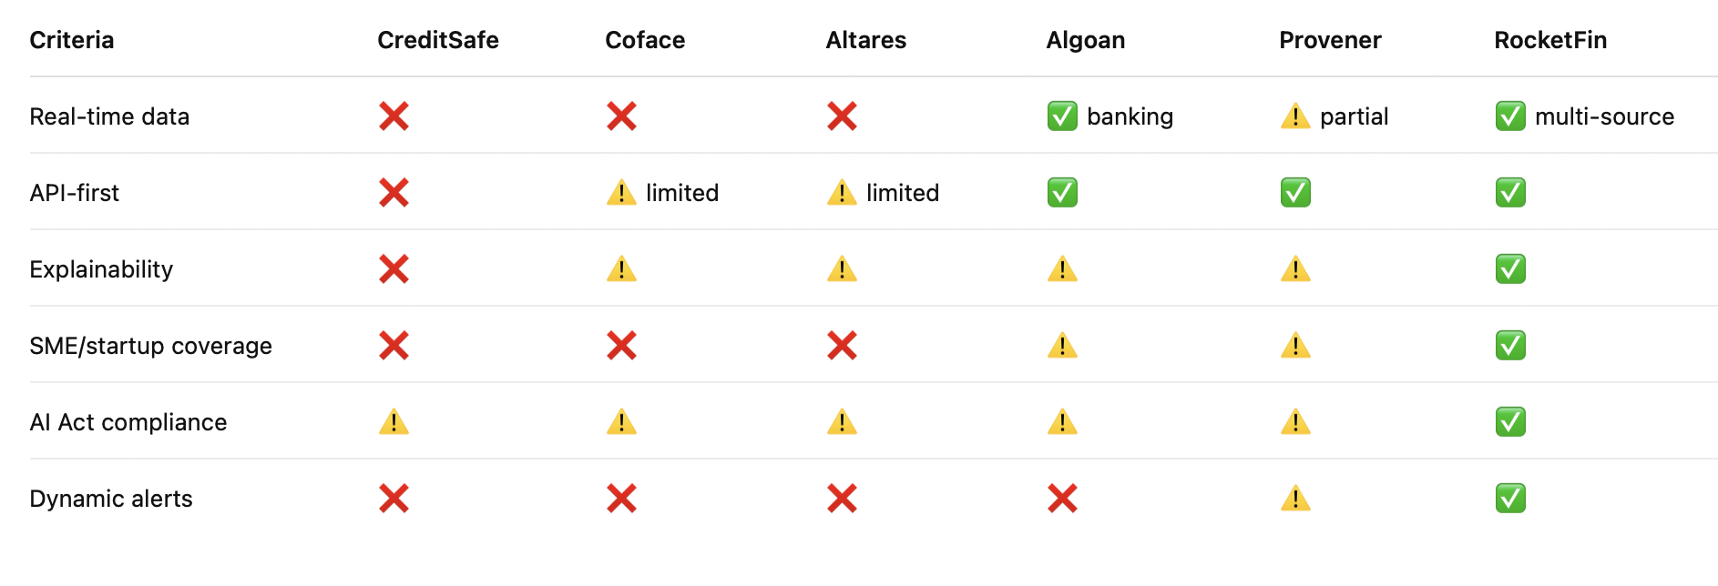The width and height of the screenshot is (1718, 586).
Task: Select the 'Criteria' column header
Action: [x=72, y=40]
